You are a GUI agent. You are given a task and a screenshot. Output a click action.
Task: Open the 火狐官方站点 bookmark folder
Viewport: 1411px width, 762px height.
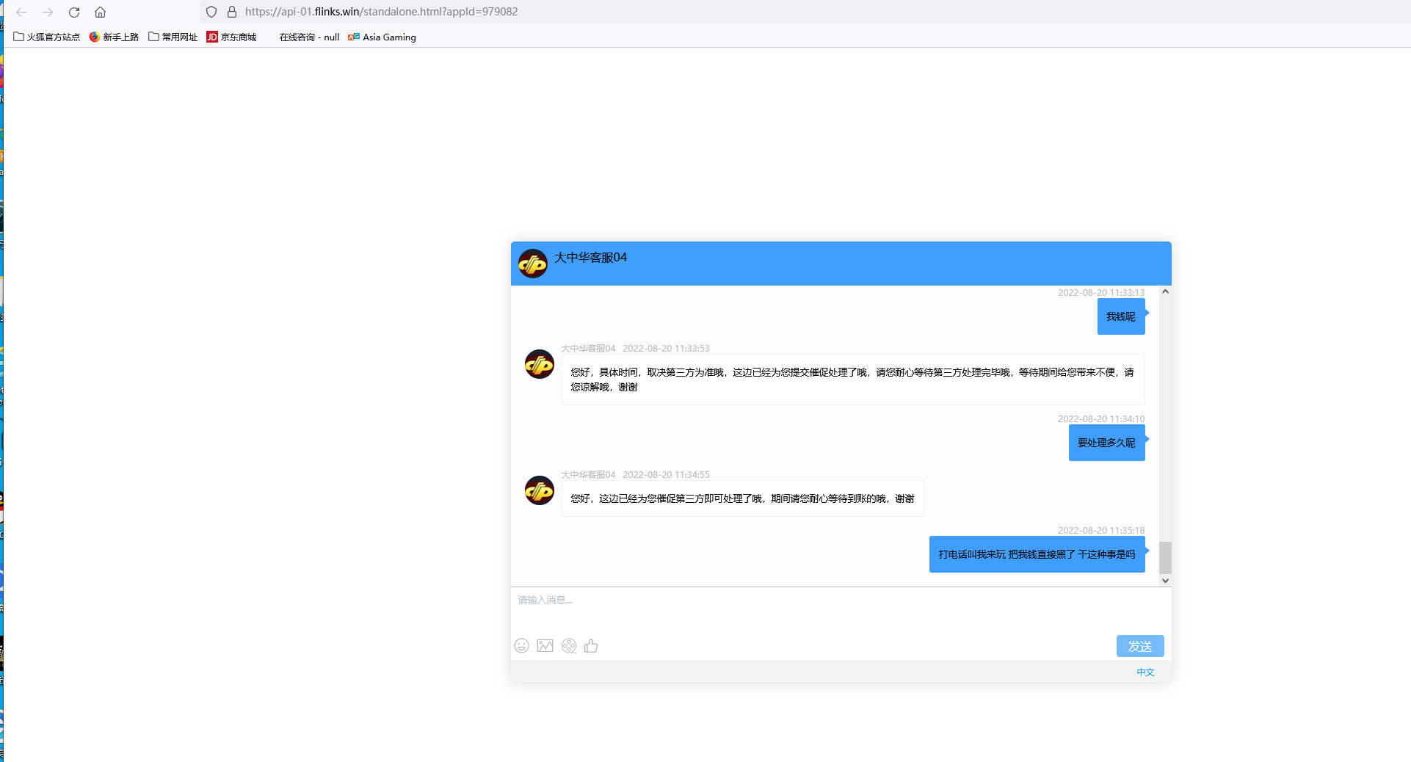47,37
